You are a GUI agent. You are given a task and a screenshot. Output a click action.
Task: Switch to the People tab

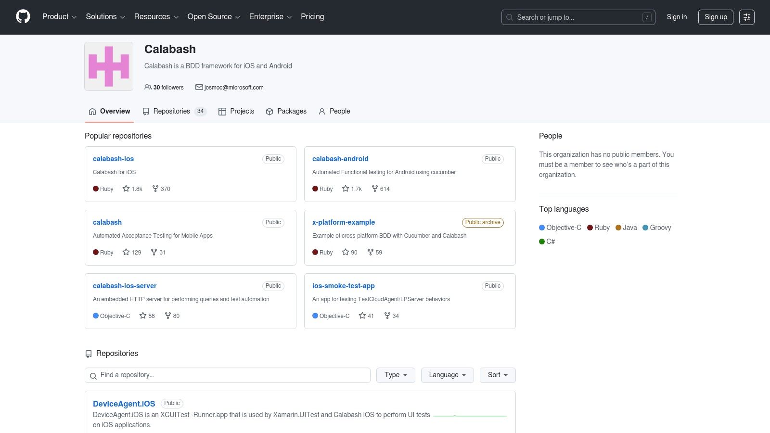point(334,111)
